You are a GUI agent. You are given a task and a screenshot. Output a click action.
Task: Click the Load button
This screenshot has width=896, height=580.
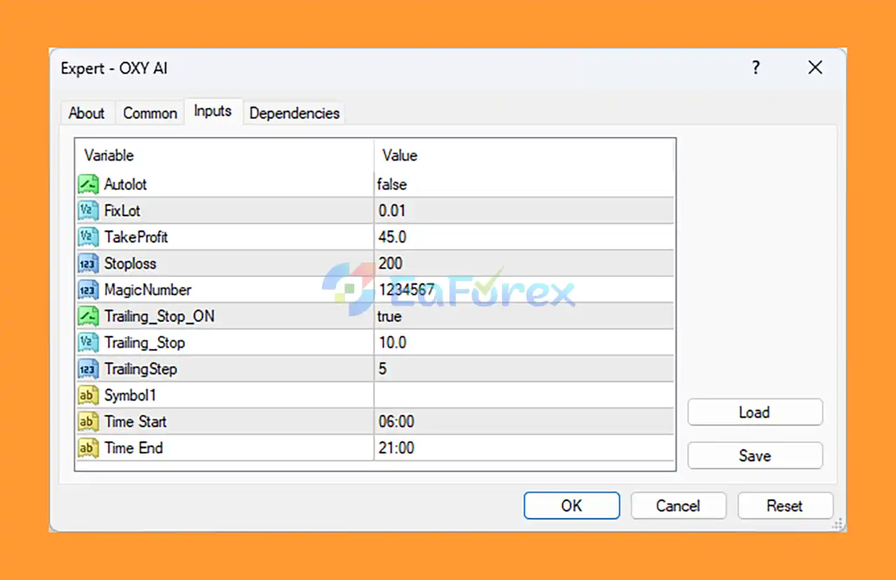tap(755, 413)
